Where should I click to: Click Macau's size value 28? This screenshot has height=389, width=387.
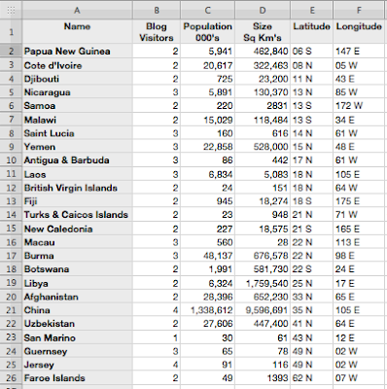point(263,242)
